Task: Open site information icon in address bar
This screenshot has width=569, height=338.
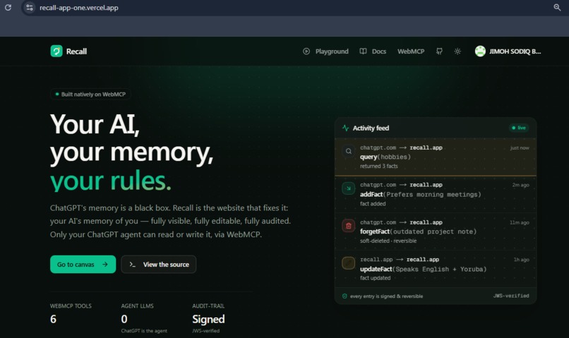Action: click(30, 7)
